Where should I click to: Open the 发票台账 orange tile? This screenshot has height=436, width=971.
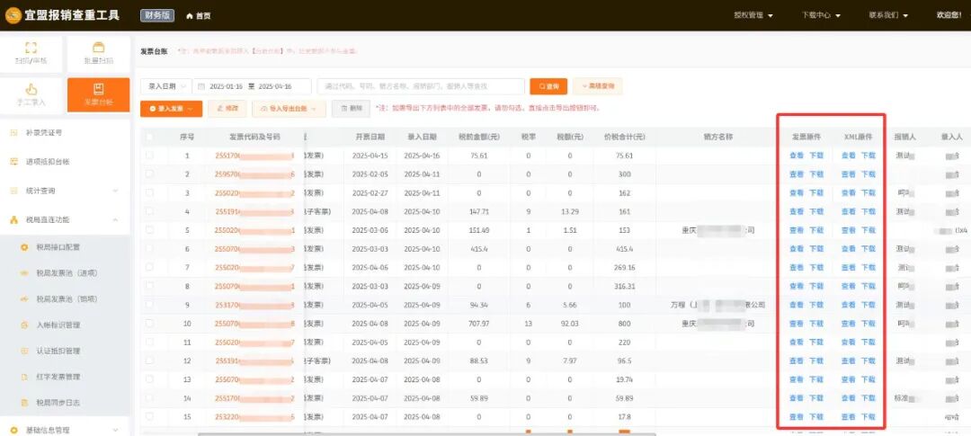99,94
